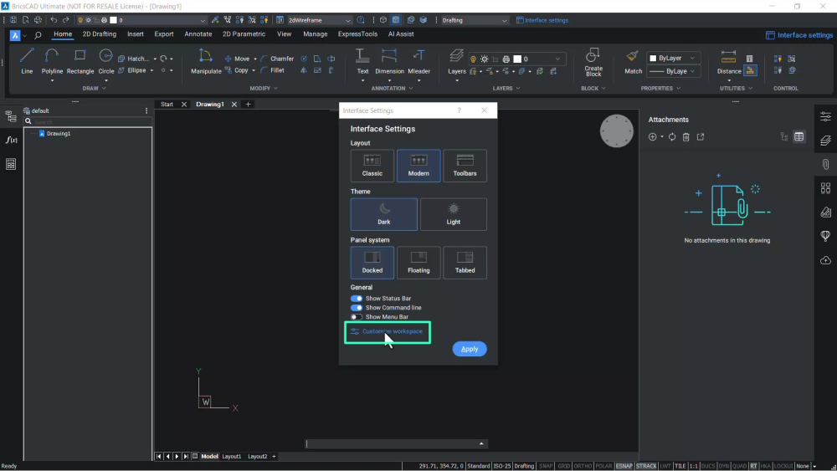This screenshot has height=471, width=837.
Task: Select the Line tool
Action: coord(27,61)
